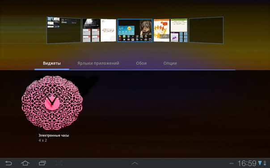Open the Recent apps icon
Image resolution: width=270 pixels, height=168 pixels.
(42, 163)
